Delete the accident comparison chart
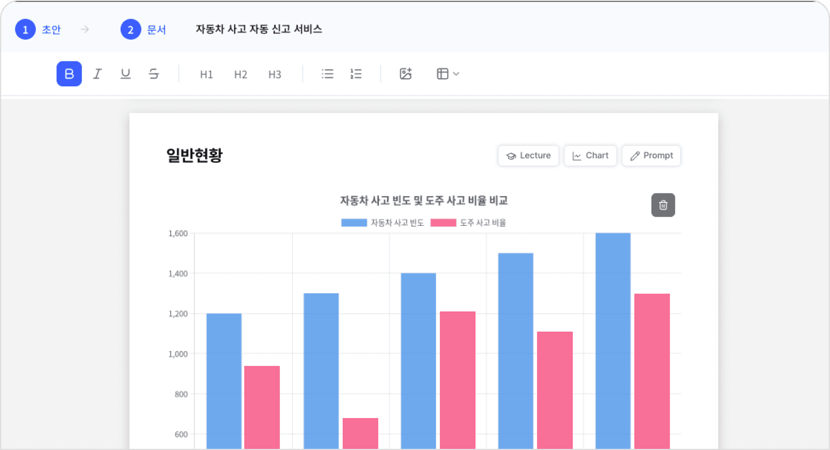830x450 pixels. [663, 205]
